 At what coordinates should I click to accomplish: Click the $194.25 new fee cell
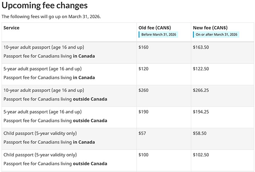pos(201,112)
